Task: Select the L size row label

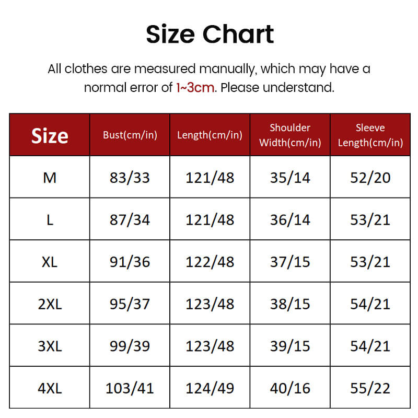Action: coord(50,219)
